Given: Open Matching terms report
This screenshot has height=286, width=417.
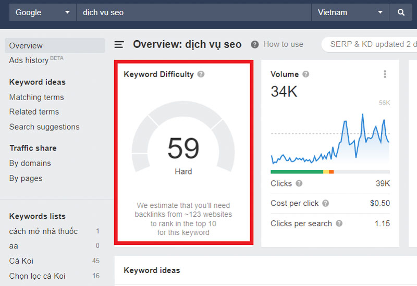Looking at the screenshot, I should [x=36, y=97].
